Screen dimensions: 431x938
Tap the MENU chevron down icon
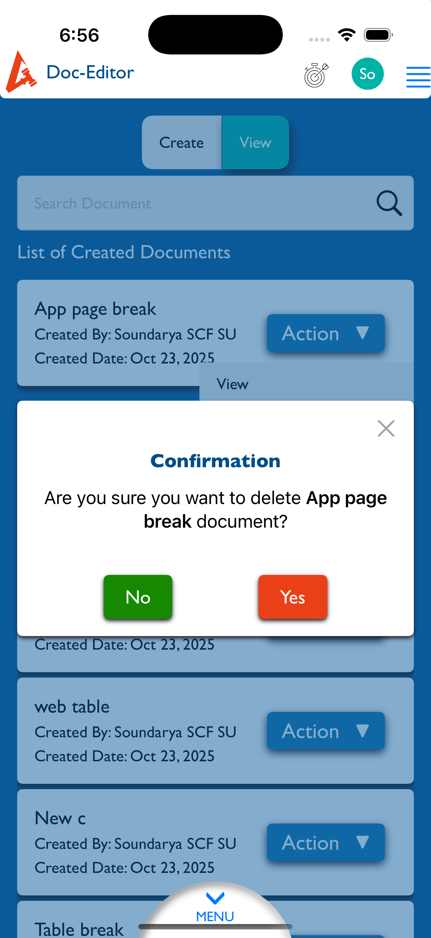pyautogui.click(x=215, y=898)
